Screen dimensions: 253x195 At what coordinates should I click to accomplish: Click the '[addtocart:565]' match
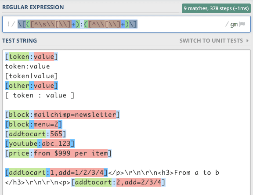pos(36,134)
